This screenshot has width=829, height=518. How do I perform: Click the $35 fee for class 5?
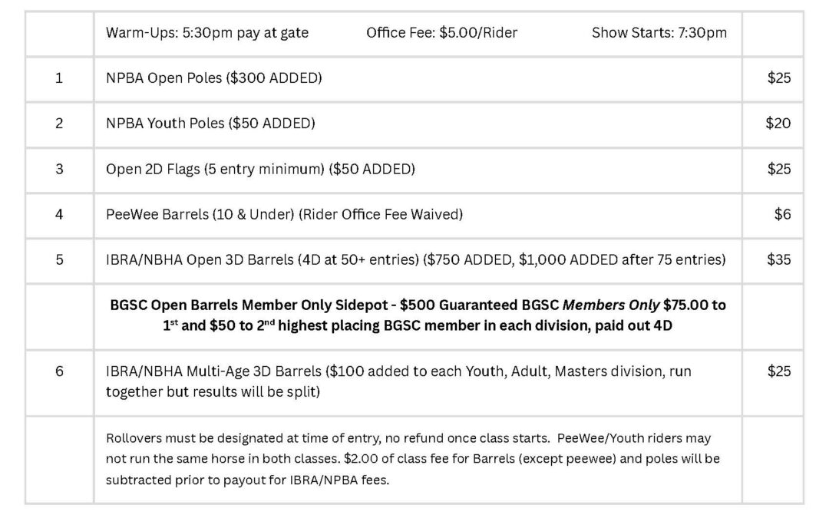778,260
